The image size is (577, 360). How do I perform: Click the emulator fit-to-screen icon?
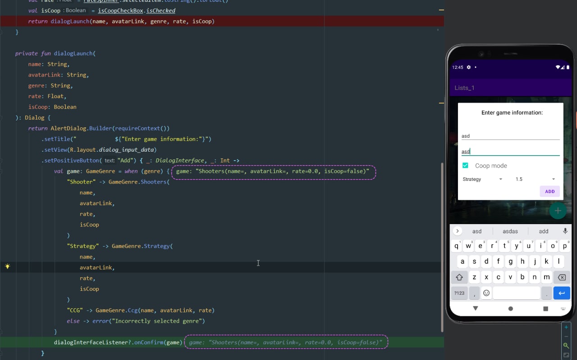point(566,355)
